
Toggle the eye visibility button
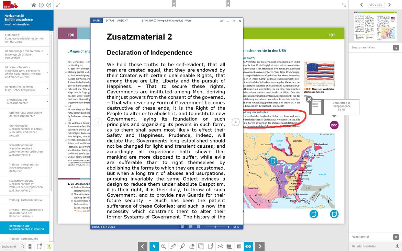coord(248,246)
